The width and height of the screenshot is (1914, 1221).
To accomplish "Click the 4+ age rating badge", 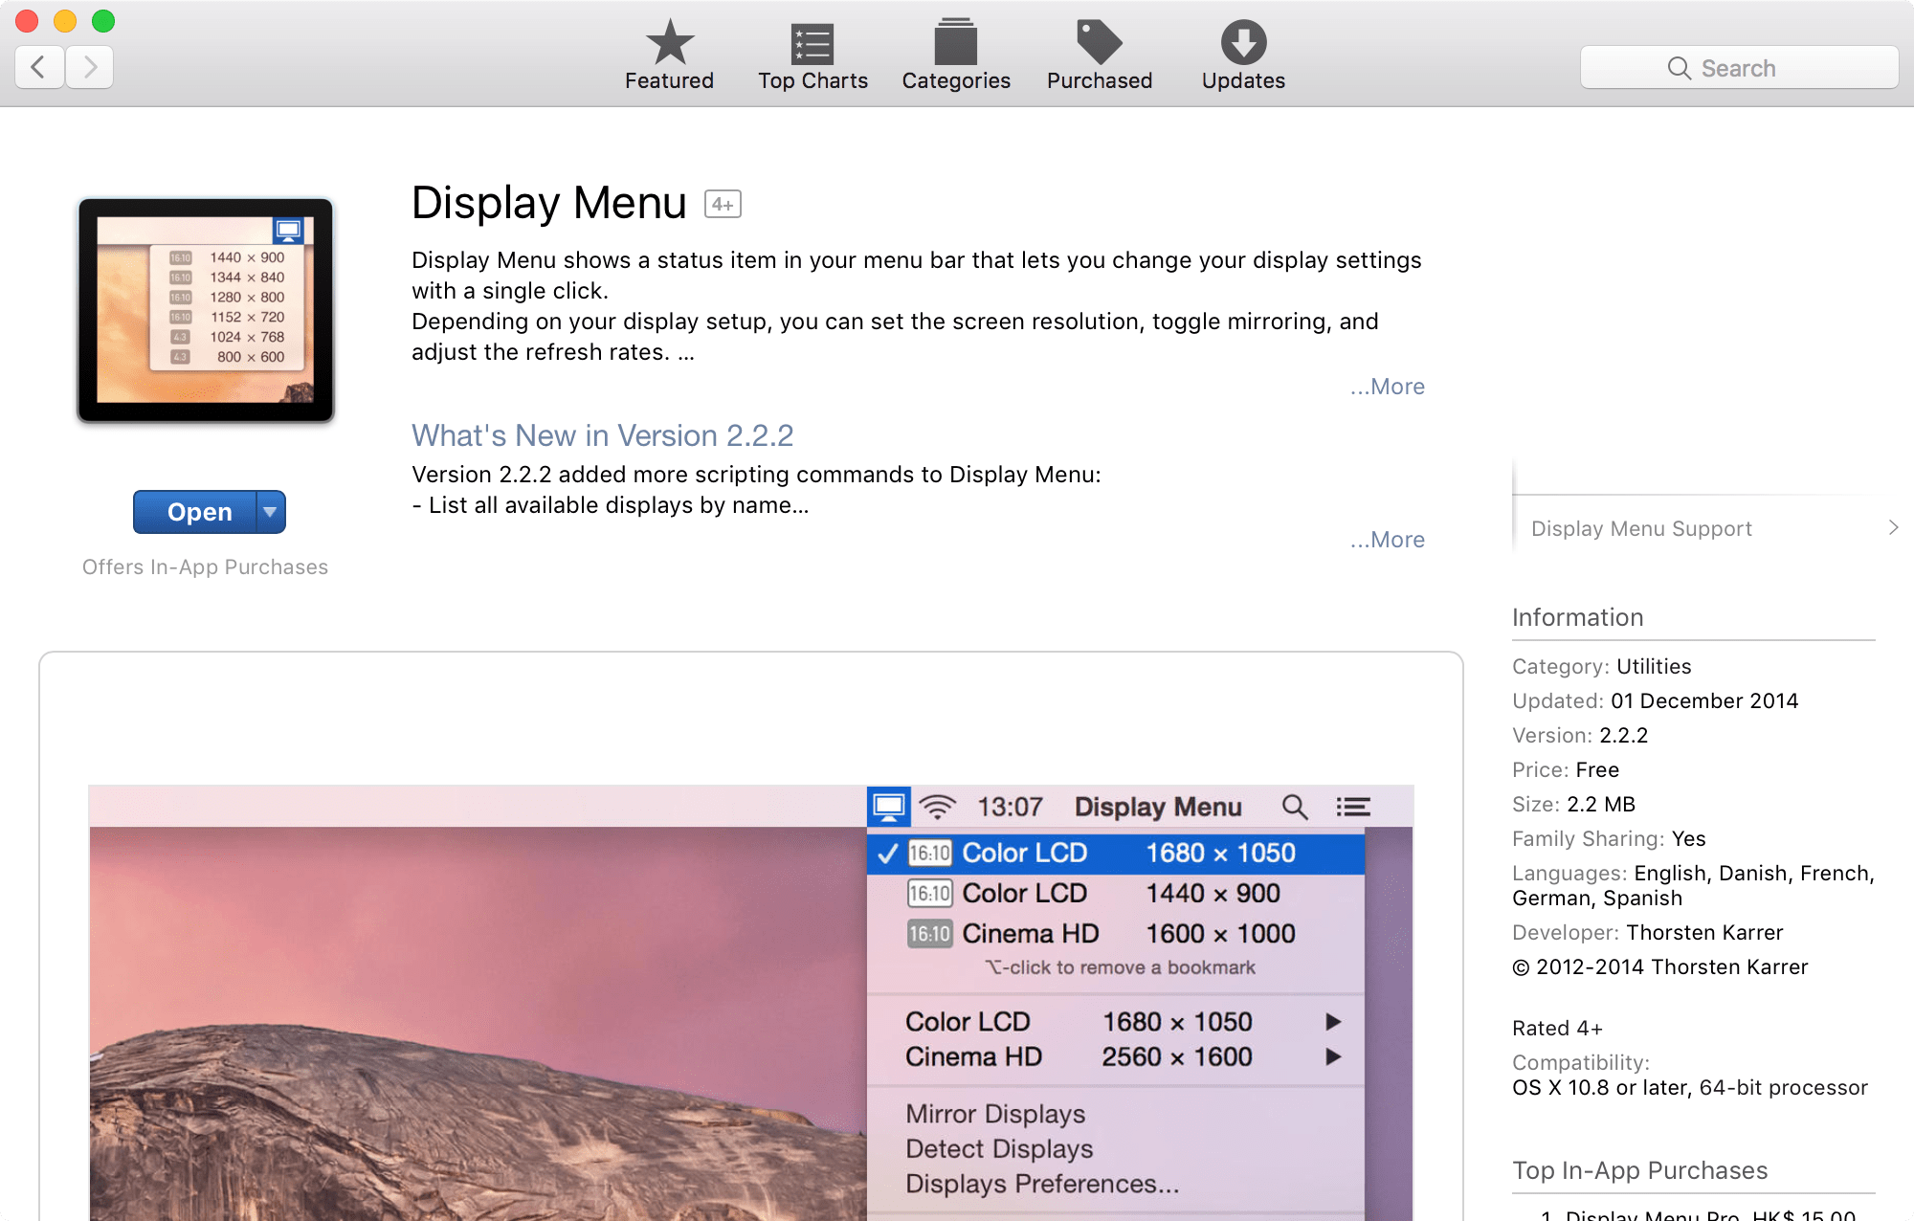I will [723, 204].
